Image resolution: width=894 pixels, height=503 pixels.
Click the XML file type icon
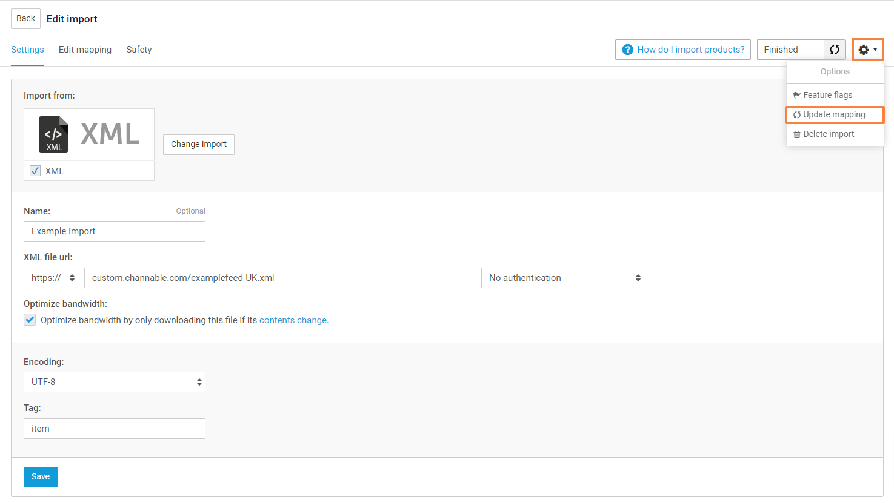[x=54, y=134]
